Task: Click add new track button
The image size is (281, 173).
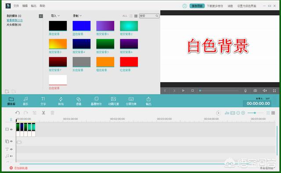Action: coord(18,168)
